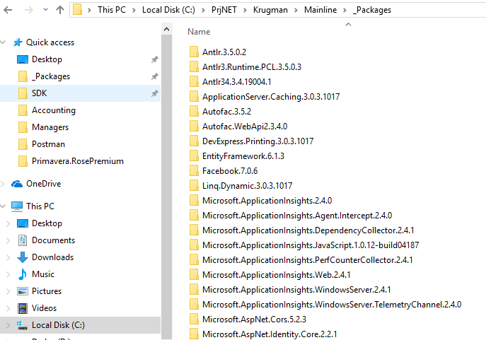The height and width of the screenshot is (340, 486).
Task: Select Linq.Dynamic.3.0.3.1017 folder
Action: point(247,186)
